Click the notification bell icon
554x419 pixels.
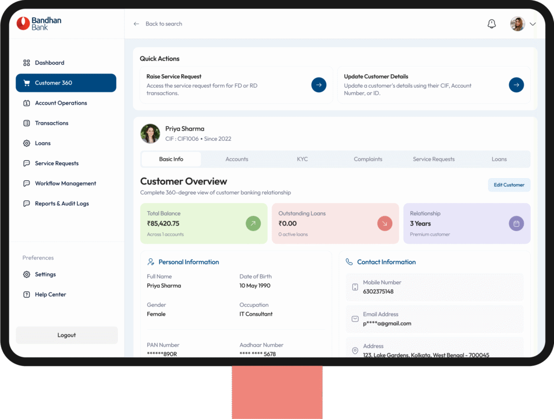[x=491, y=24]
